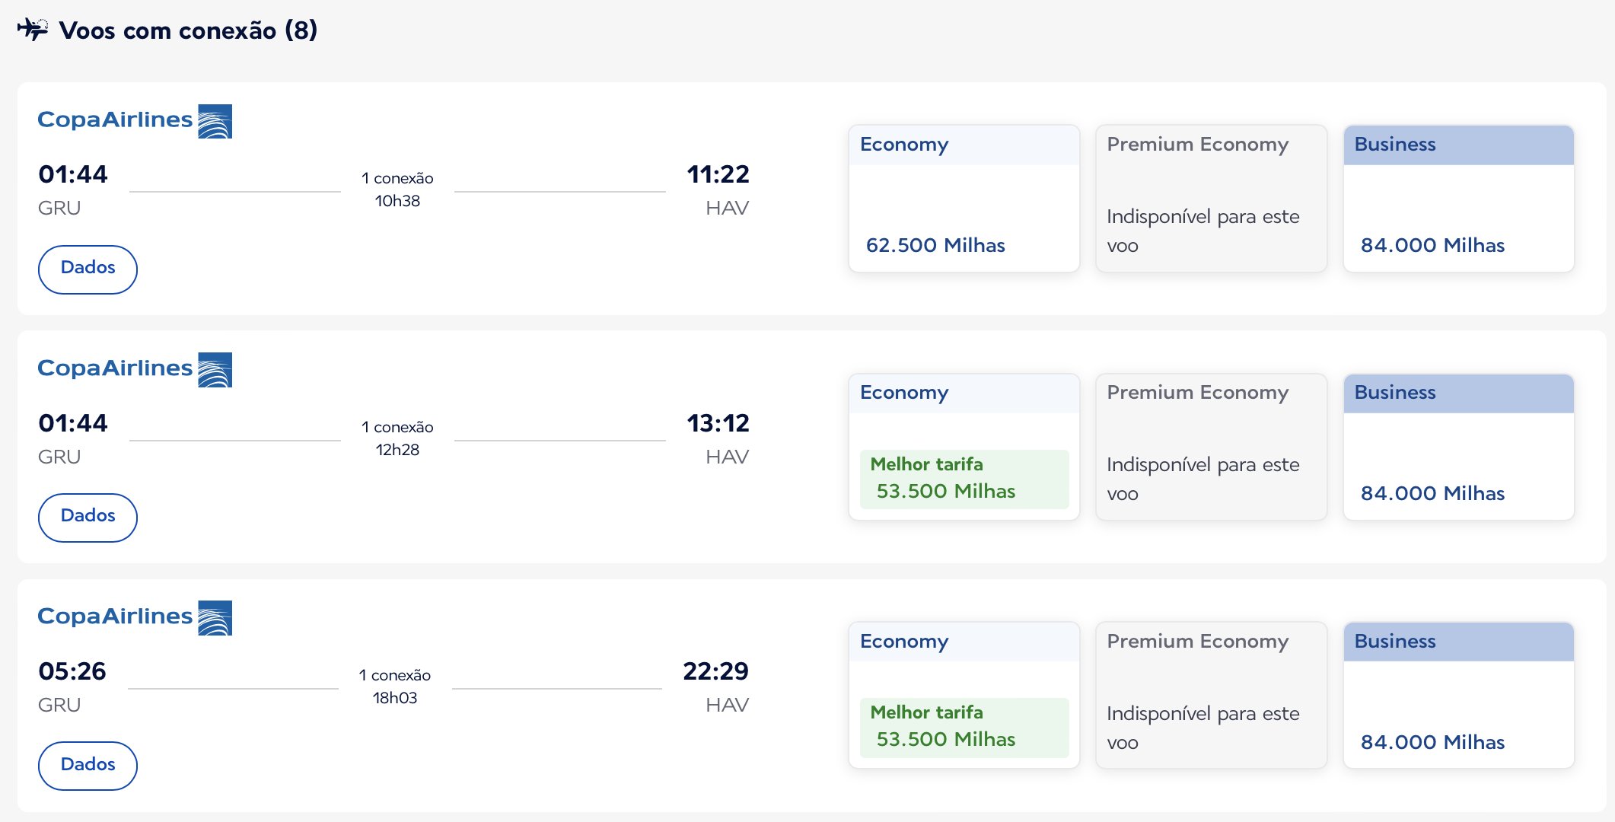Click the 05:26 departure time
This screenshot has width=1615, height=822.
click(72, 671)
